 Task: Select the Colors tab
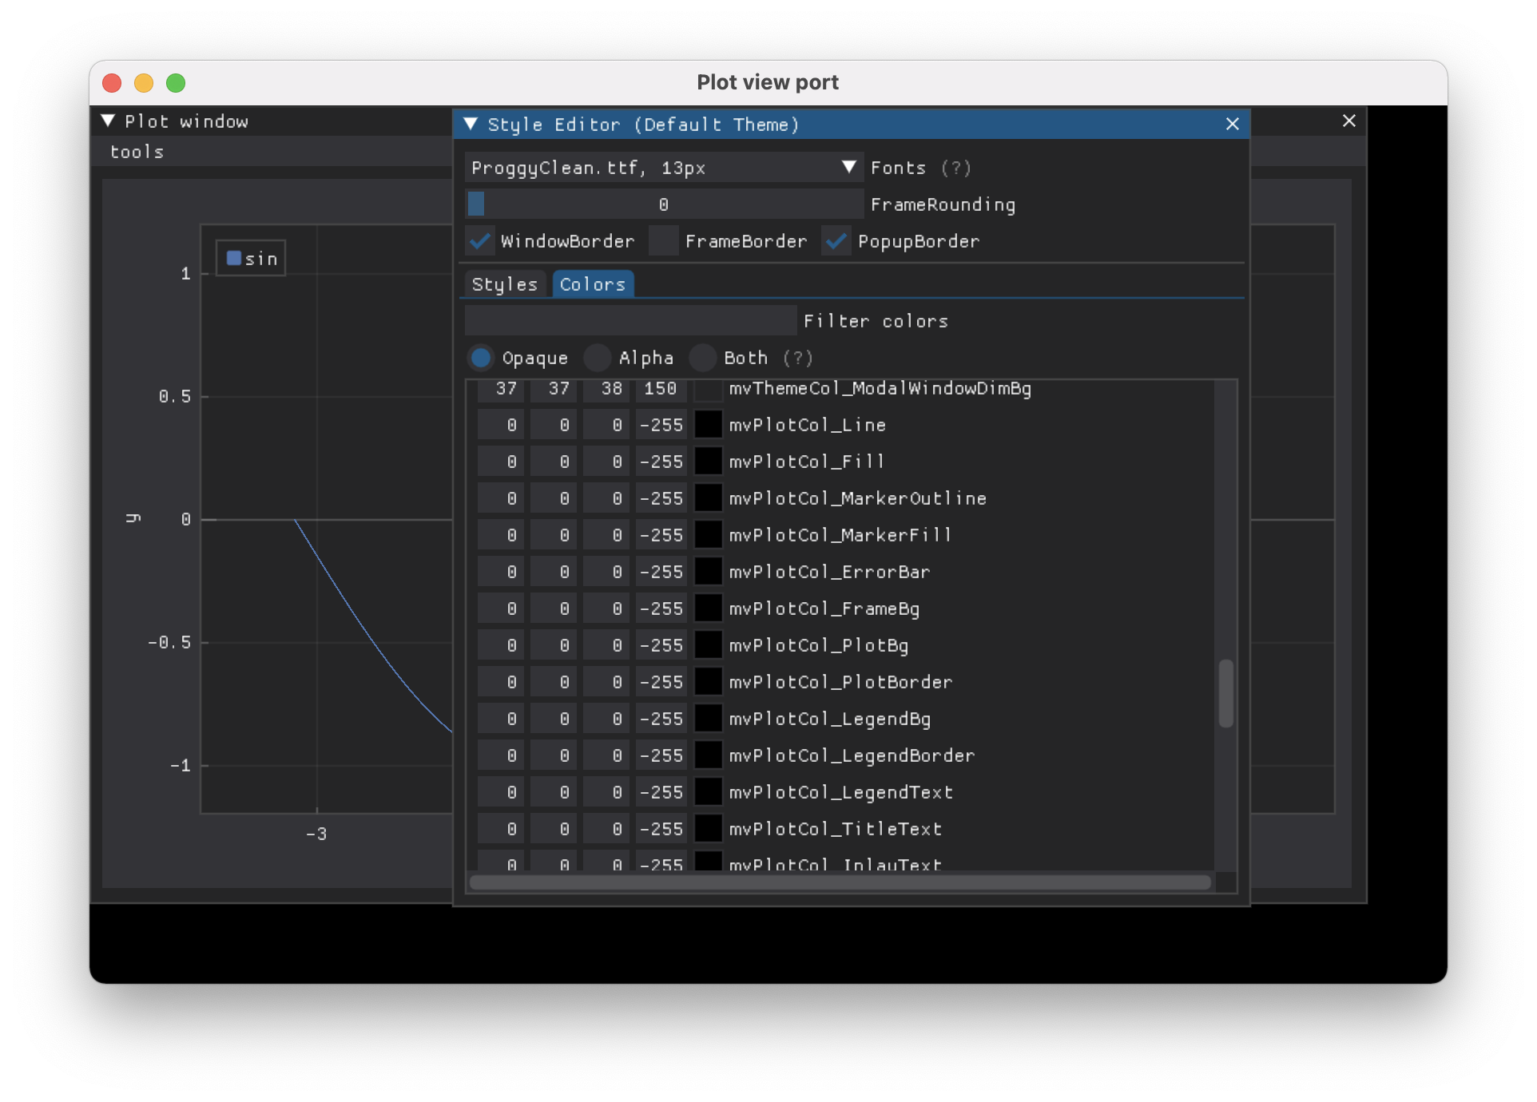[x=592, y=284]
